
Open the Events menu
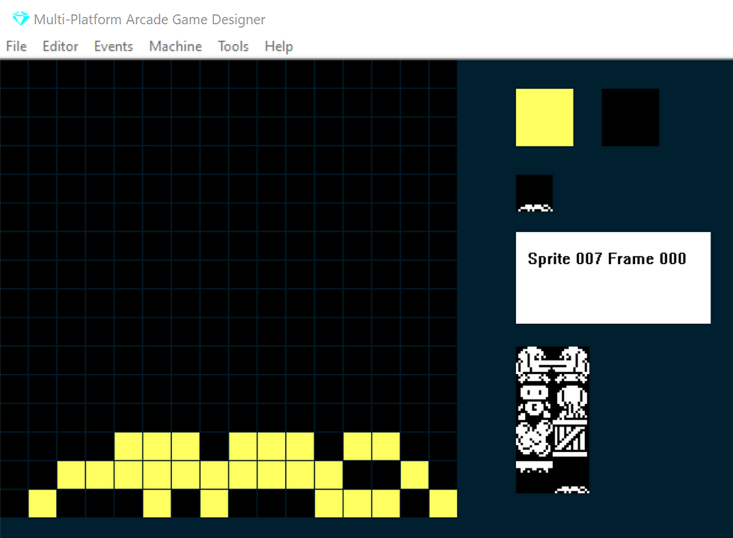[x=114, y=46]
